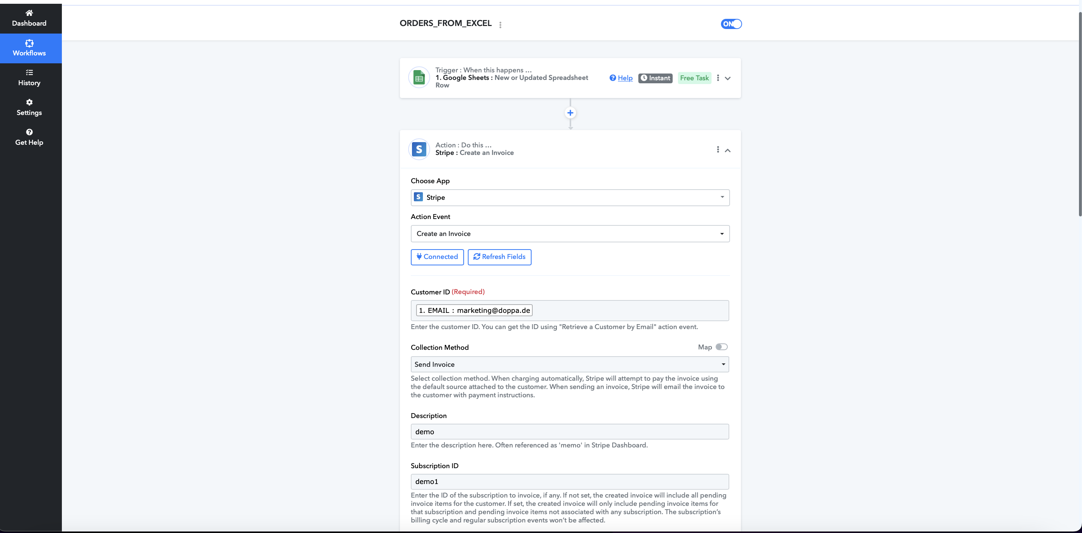The image size is (1082, 533).
Task: Open the trigger step three-dot menu
Action: pos(718,78)
